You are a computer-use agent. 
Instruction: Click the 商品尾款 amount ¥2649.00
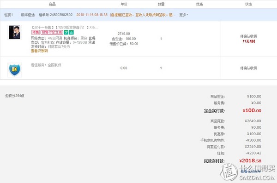[x=253, y=121]
